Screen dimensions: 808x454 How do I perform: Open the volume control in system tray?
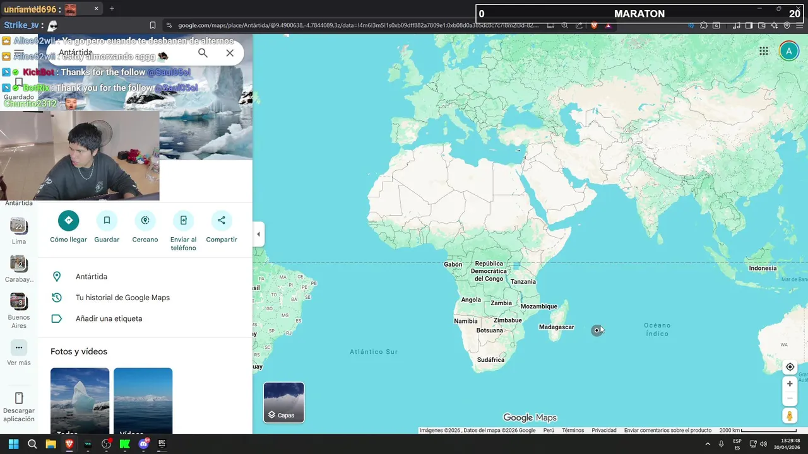click(764, 444)
